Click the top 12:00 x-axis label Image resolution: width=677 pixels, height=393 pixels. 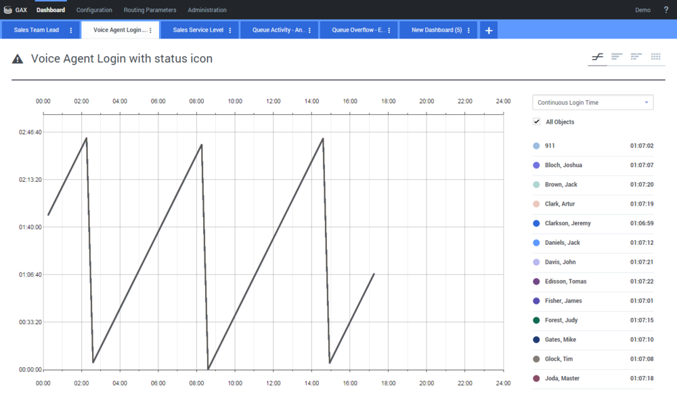(x=274, y=101)
